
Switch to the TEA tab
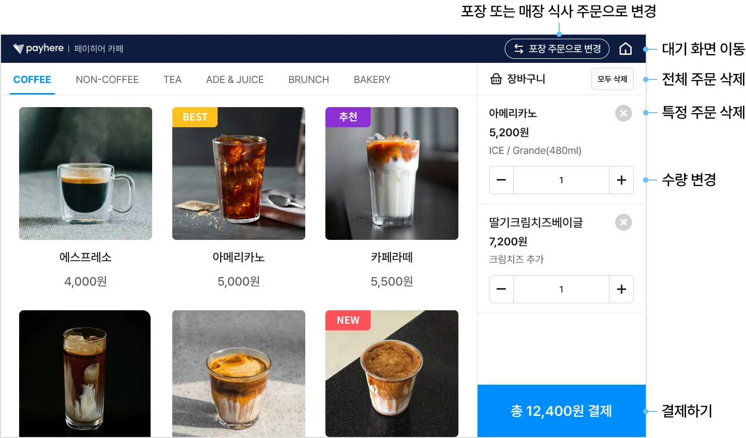tap(172, 79)
